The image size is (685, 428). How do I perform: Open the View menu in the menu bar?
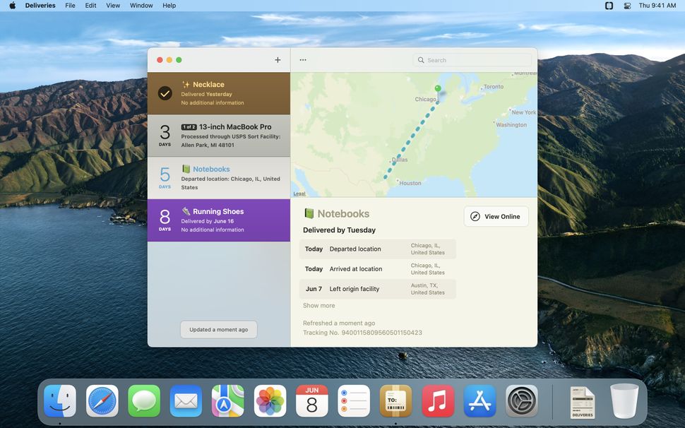[x=112, y=6]
